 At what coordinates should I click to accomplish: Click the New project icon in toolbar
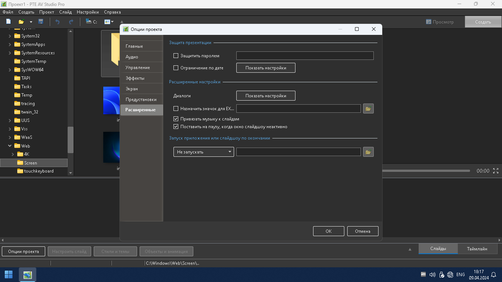8,22
